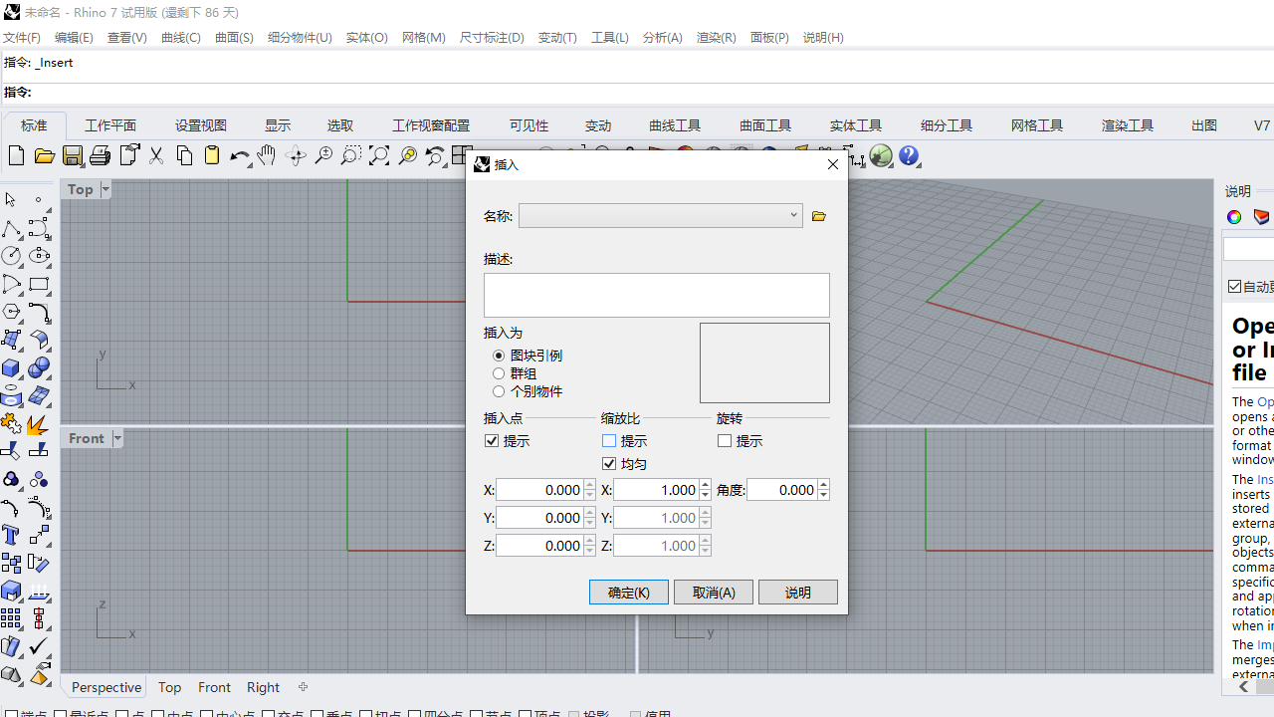Select the Pan view tool
This screenshot has height=717, width=1274.
(266, 156)
